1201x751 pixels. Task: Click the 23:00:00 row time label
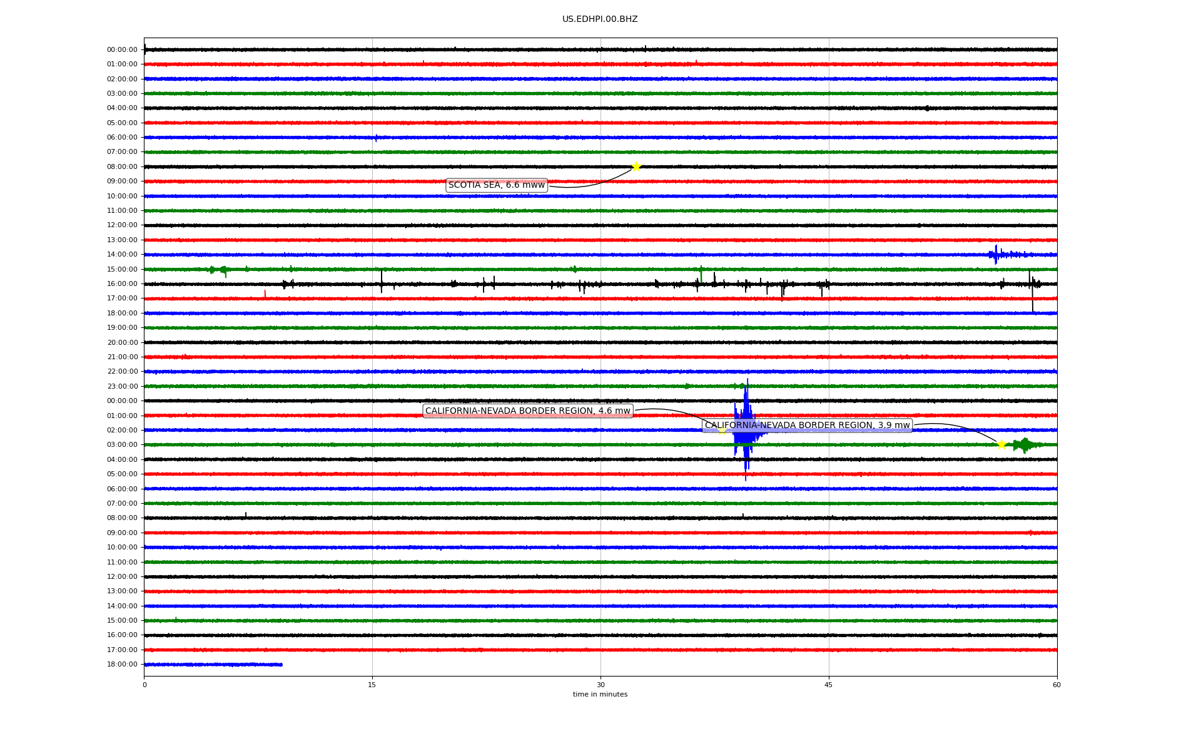pyautogui.click(x=122, y=387)
